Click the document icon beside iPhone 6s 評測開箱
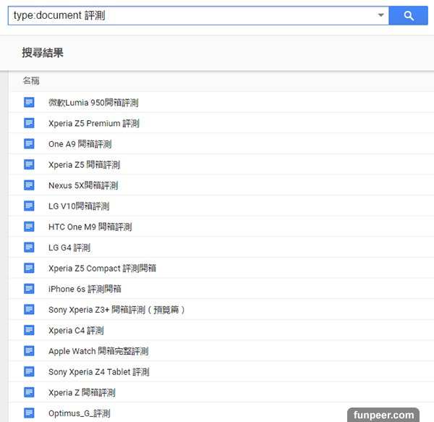The width and height of the screenshot is (434, 422). 29,289
